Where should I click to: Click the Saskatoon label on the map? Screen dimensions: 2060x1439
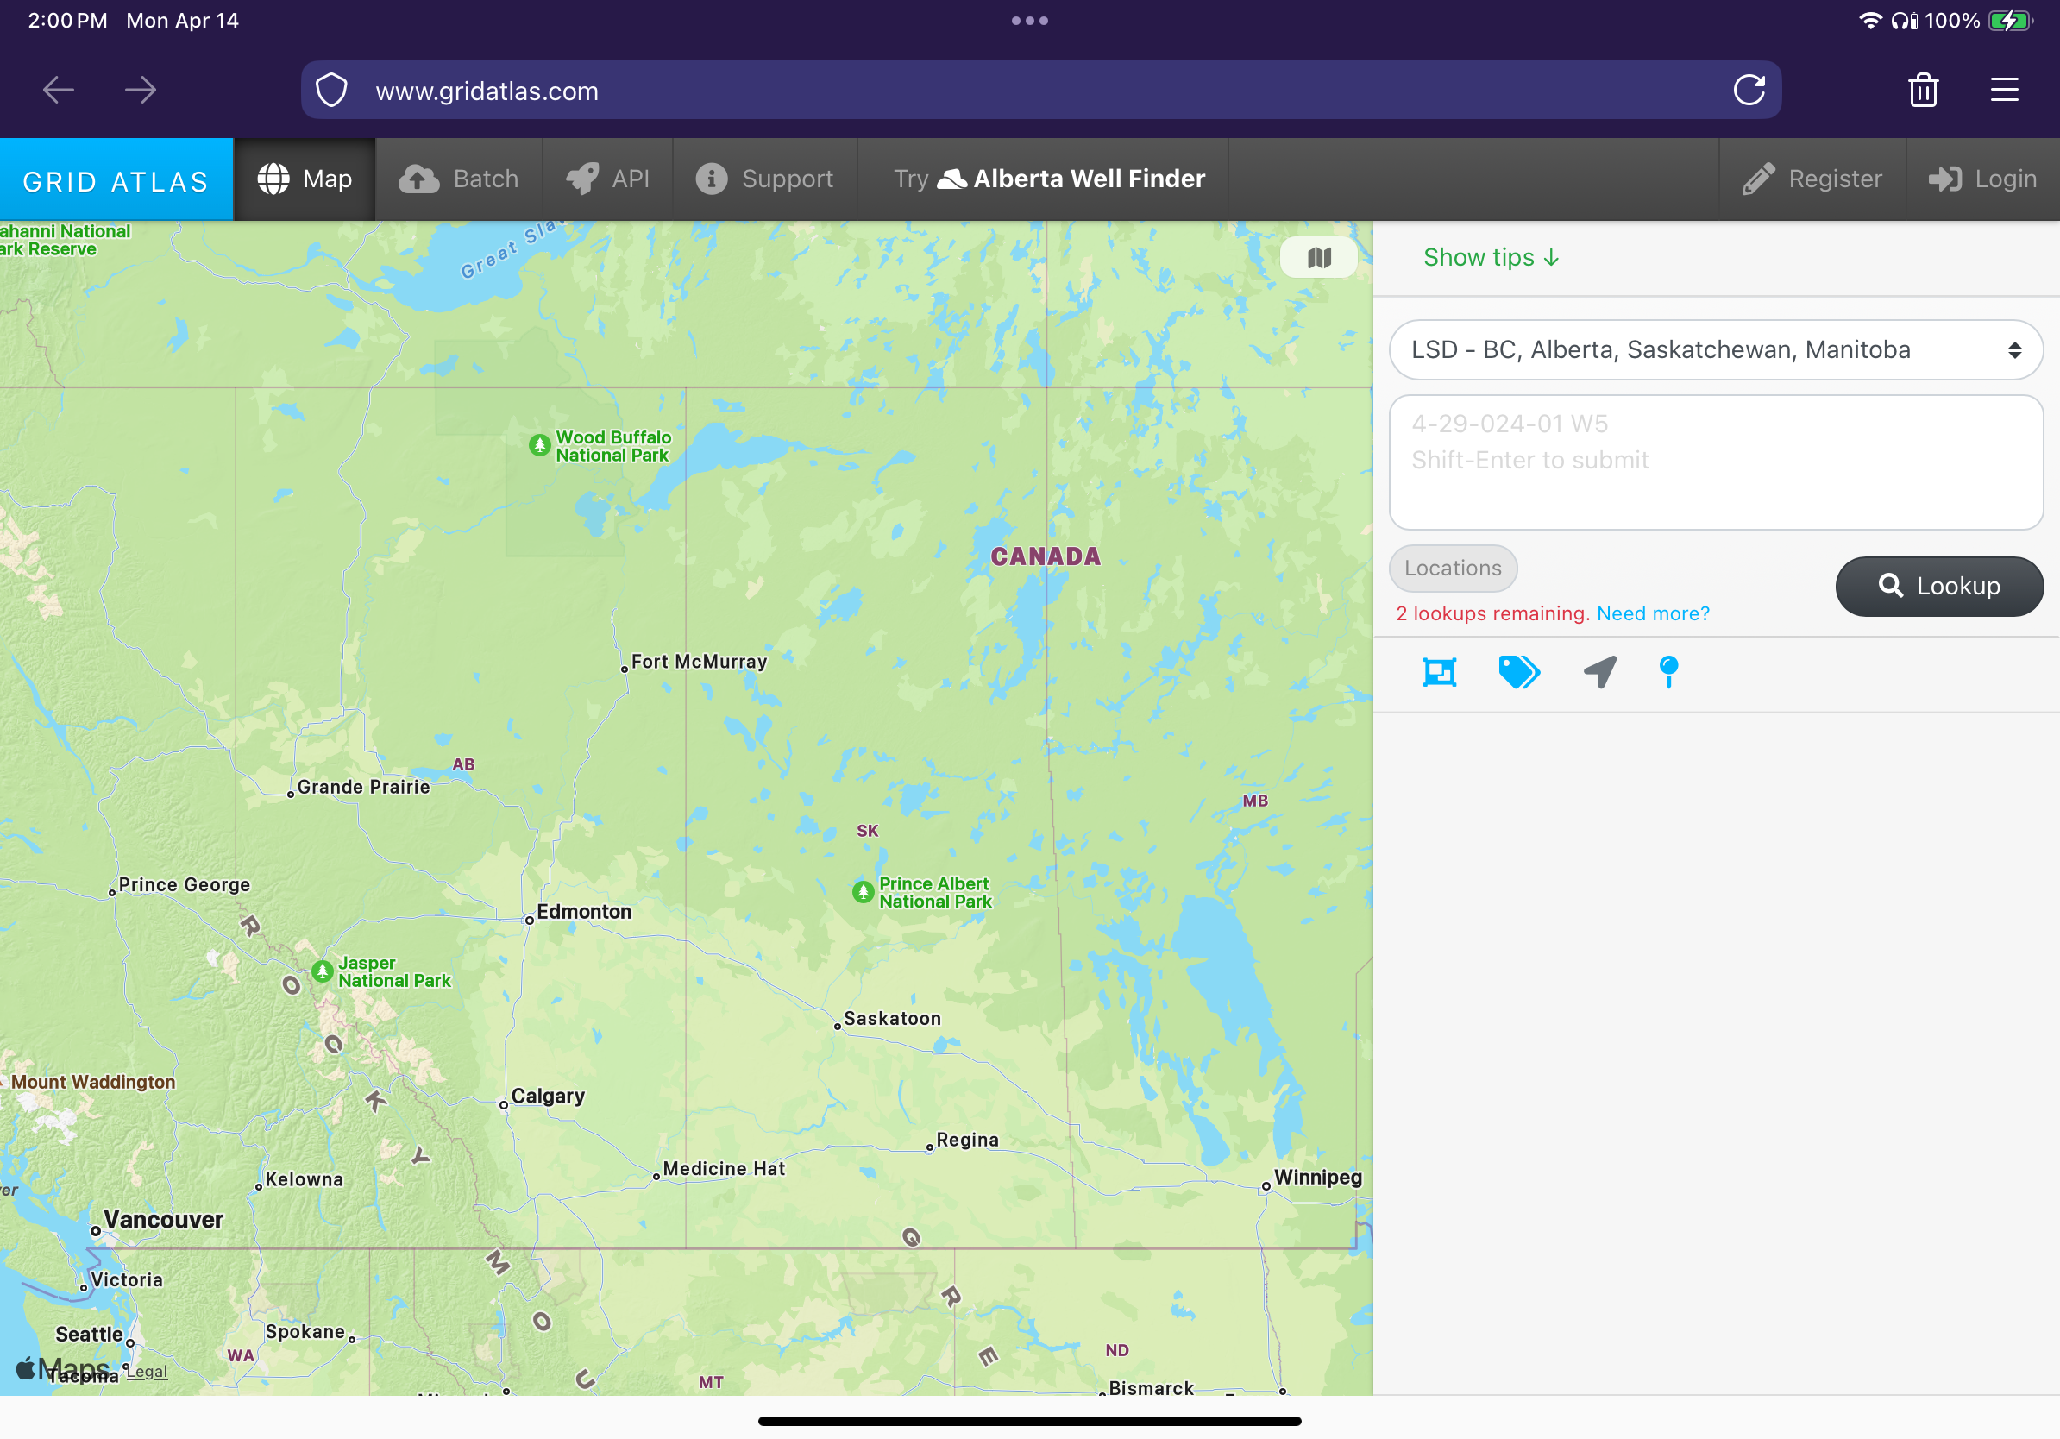[892, 1018]
